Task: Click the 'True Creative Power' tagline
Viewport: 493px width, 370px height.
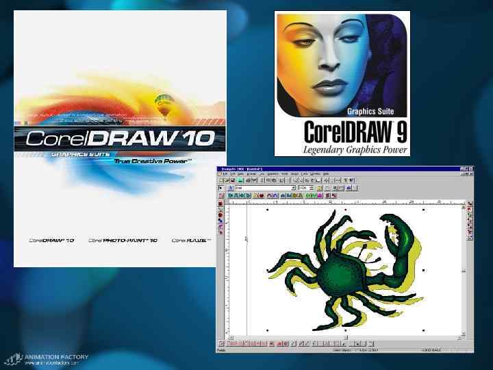Action: point(153,161)
